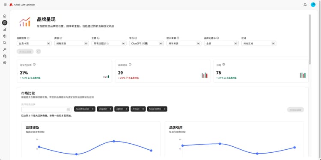Show info for 日期范围 filter
The height and width of the screenshot is (160, 321).
click(x=28, y=38)
